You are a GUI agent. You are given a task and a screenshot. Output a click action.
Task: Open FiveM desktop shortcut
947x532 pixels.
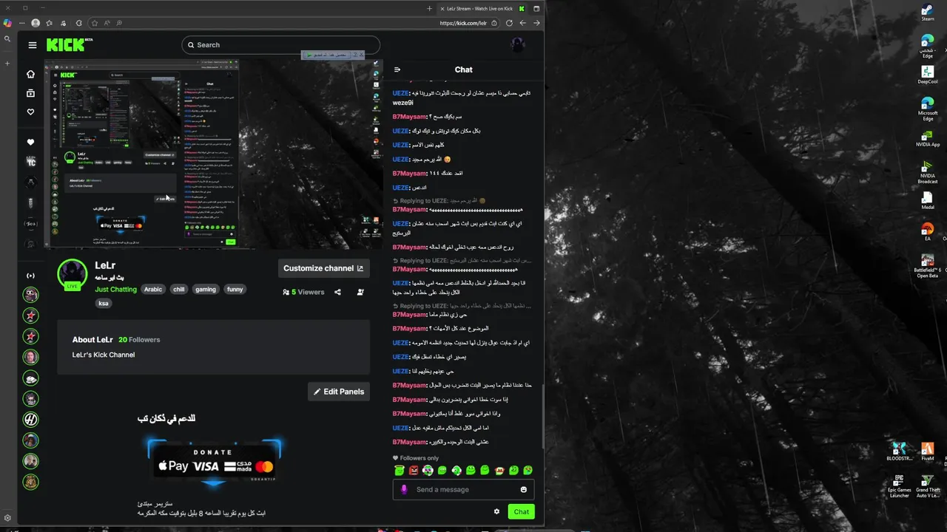point(928,451)
